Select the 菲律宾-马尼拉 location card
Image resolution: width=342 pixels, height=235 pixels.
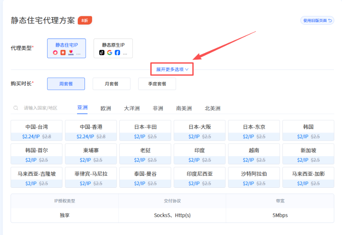click(91, 177)
